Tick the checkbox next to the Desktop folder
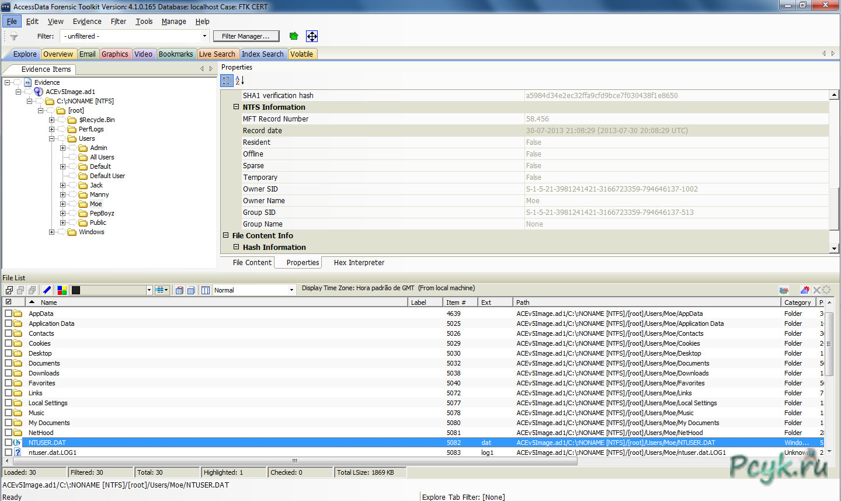Screen dimensions: 841x501 [x=9, y=353]
